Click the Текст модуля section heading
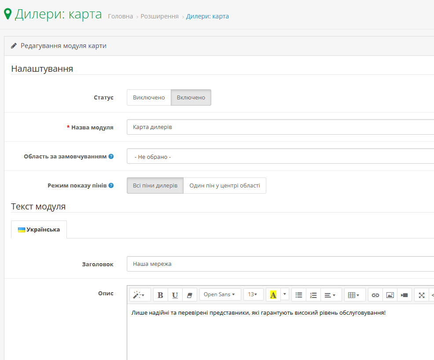434x360 pixels. 38,206
